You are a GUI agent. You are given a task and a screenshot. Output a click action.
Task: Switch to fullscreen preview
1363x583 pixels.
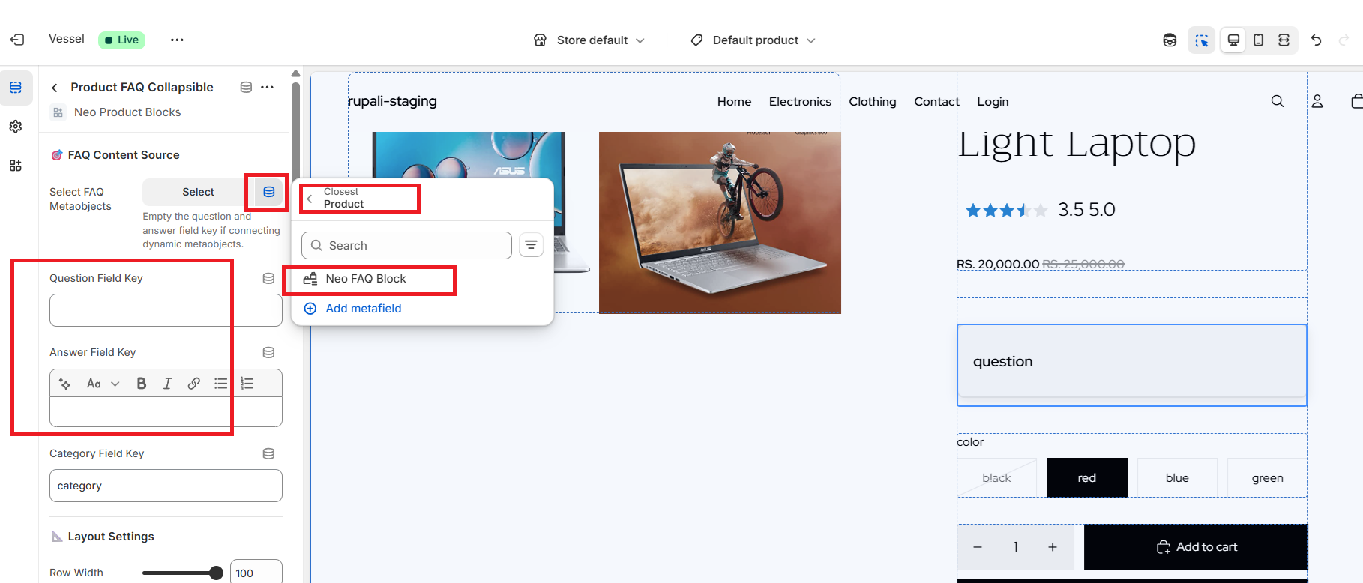tap(1284, 40)
